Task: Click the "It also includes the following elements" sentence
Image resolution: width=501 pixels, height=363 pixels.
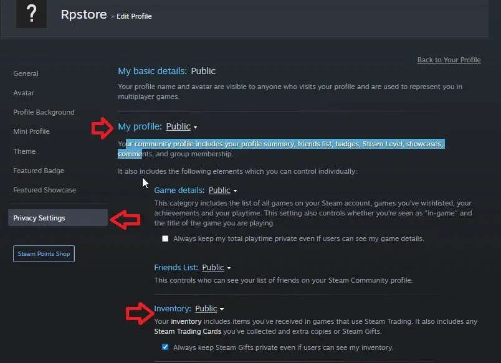Action: (237, 171)
